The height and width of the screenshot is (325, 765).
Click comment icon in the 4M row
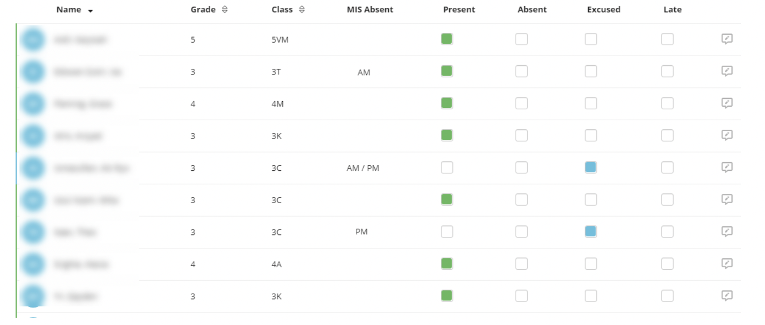pyautogui.click(x=727, y=104)
